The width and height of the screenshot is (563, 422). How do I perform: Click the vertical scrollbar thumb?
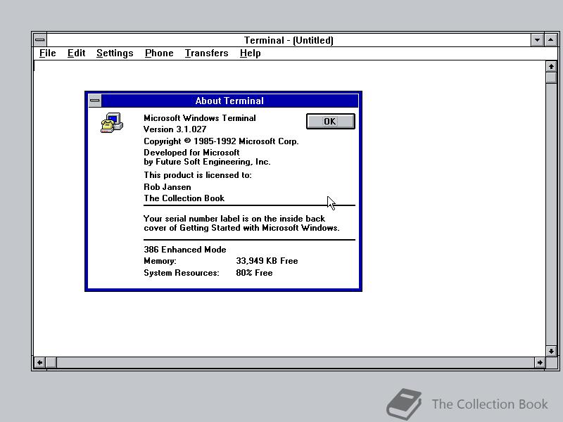[551, 77]
